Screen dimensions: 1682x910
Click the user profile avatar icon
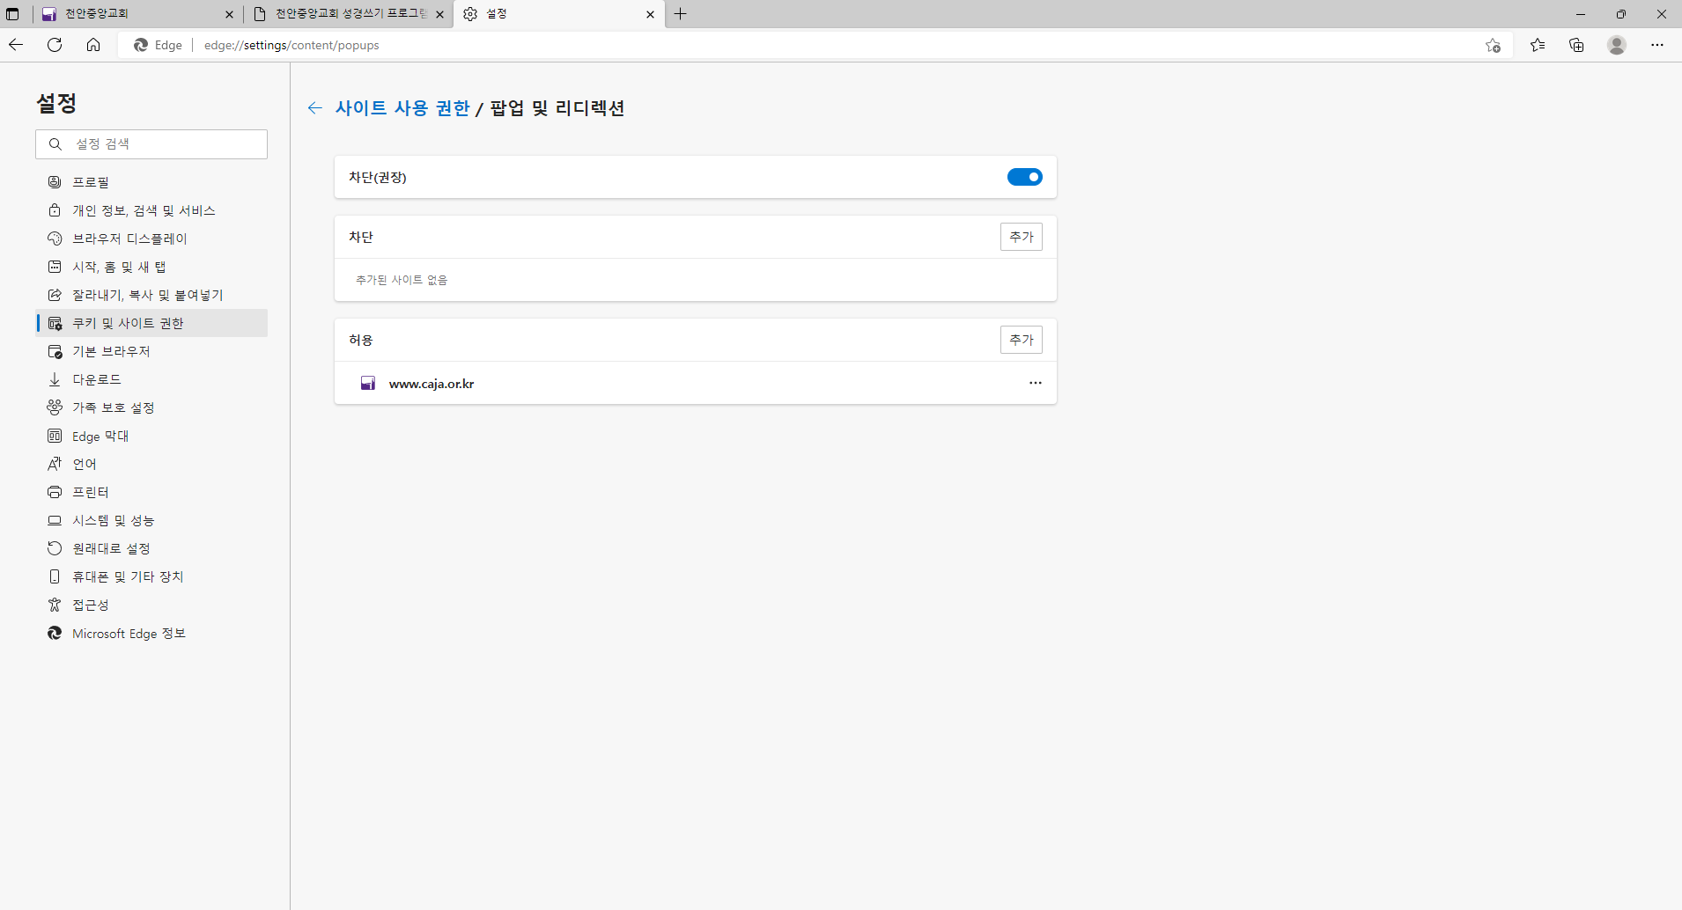[x=1616, y=45]
